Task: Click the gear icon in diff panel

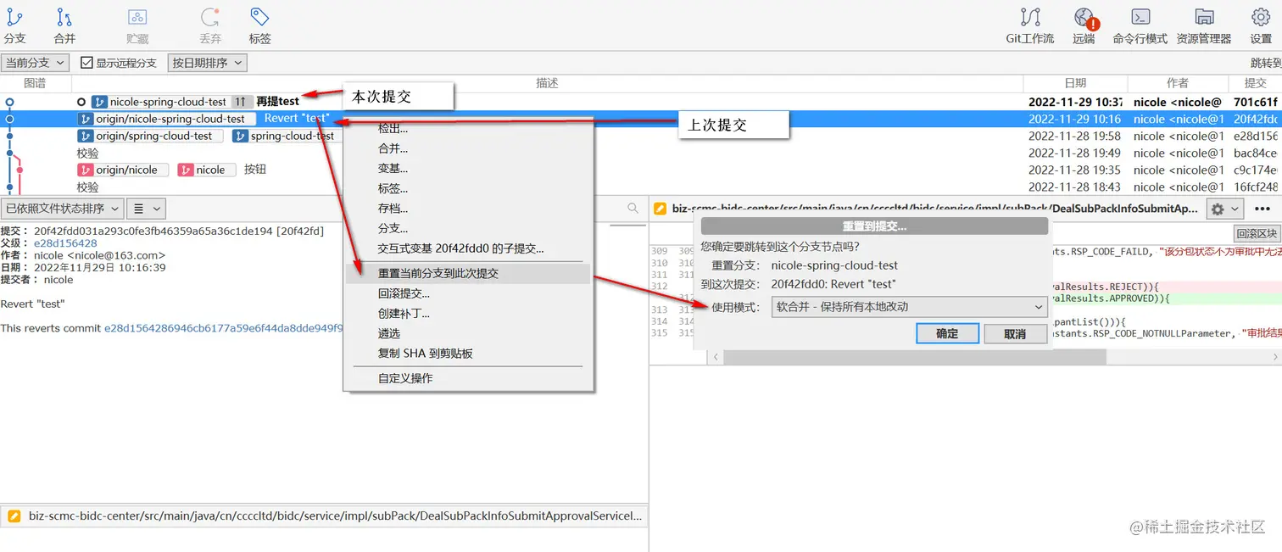Action: pos(1225,209)
